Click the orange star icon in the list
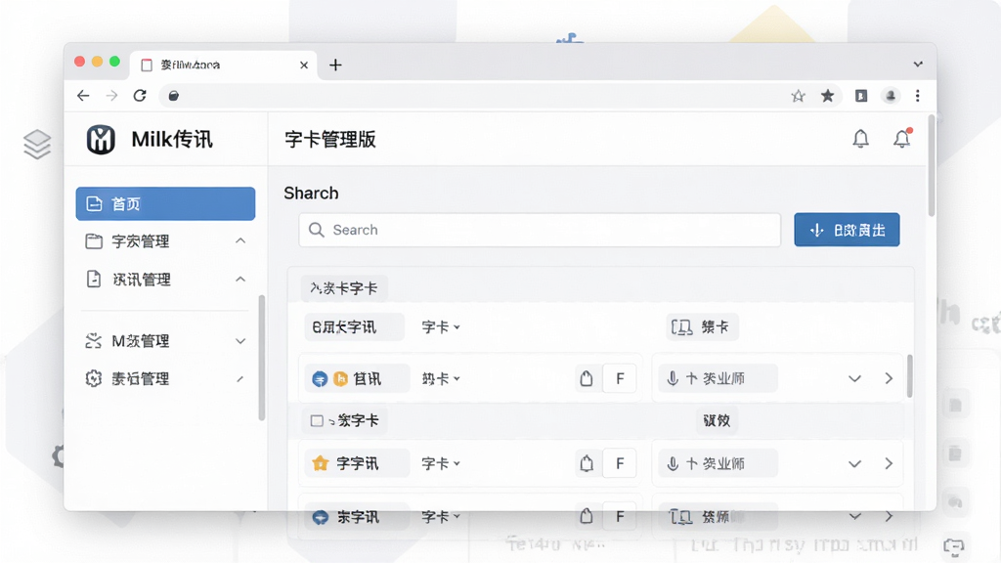The image size is (1001, 563). click(x=320, y=463)
